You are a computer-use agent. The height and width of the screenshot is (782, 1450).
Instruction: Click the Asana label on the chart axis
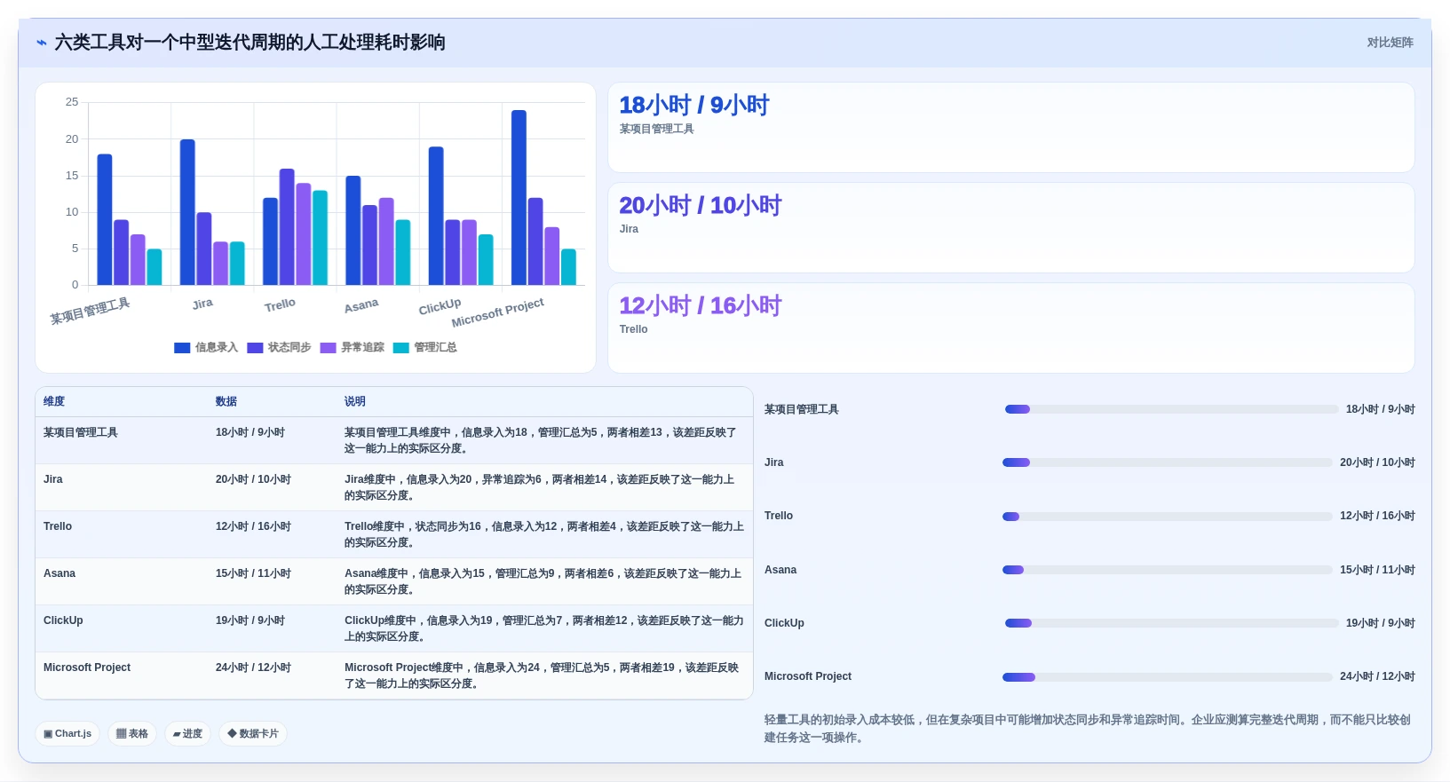[x=361, y=306]
